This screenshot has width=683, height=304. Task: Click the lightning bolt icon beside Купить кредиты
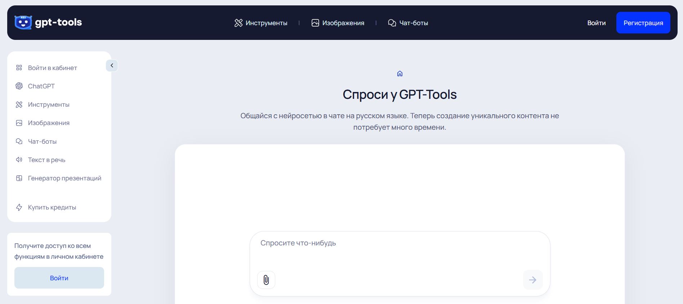point(19,207)
